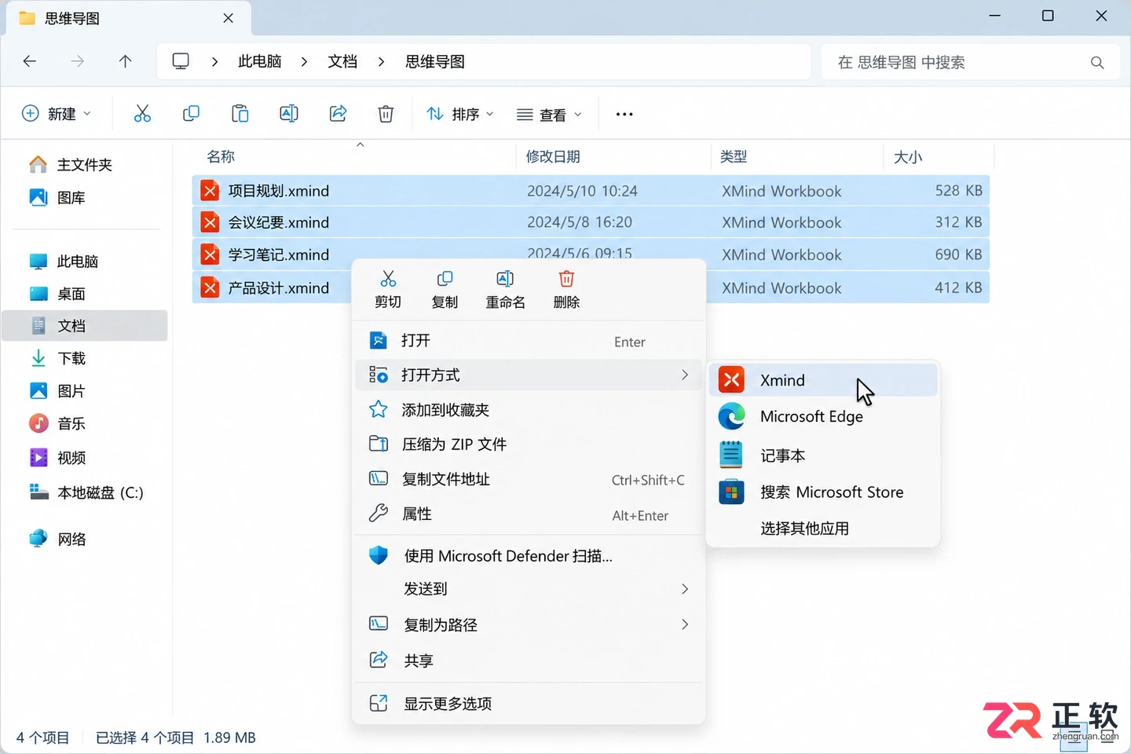Expand the 发送到 submenu

[x=529, y=589]
